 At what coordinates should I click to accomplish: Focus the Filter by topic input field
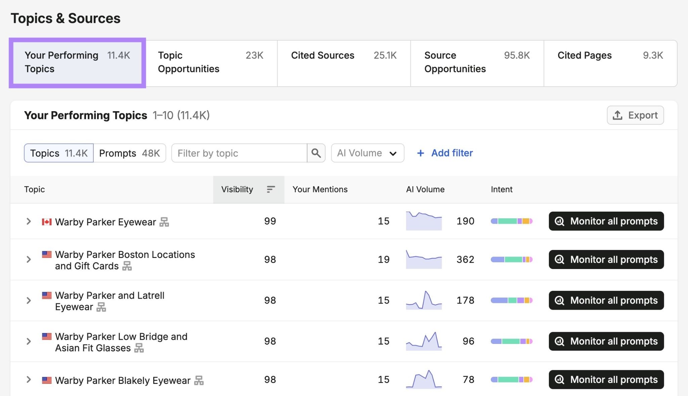(x=239, y=153)
